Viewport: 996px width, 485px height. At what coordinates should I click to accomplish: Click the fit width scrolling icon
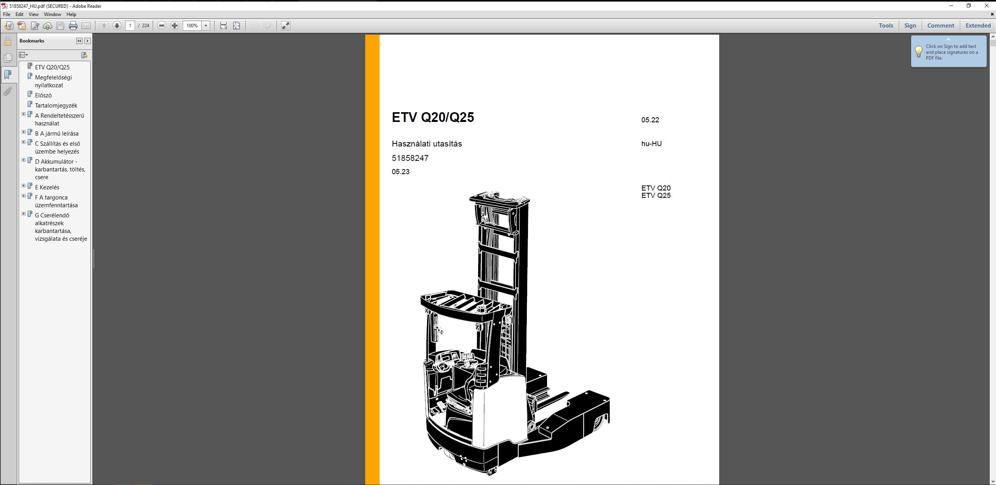(223, 26)
